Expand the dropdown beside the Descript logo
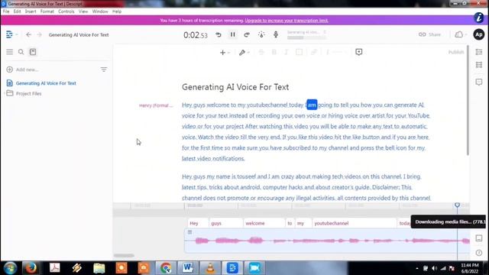489x275 pixels. coord(17,34)
